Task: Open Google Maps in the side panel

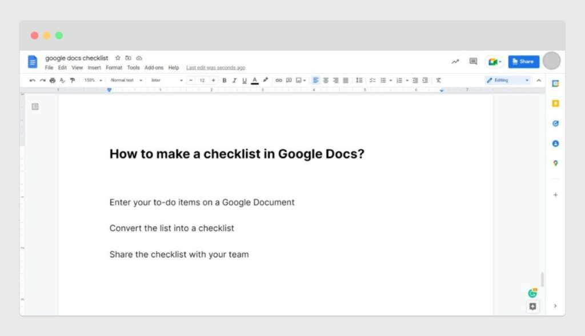Action: coord(555,163)
